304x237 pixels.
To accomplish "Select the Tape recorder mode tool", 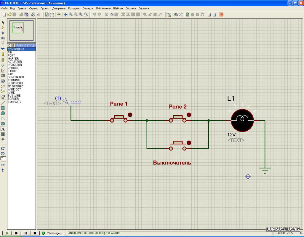I will point(3,76).
